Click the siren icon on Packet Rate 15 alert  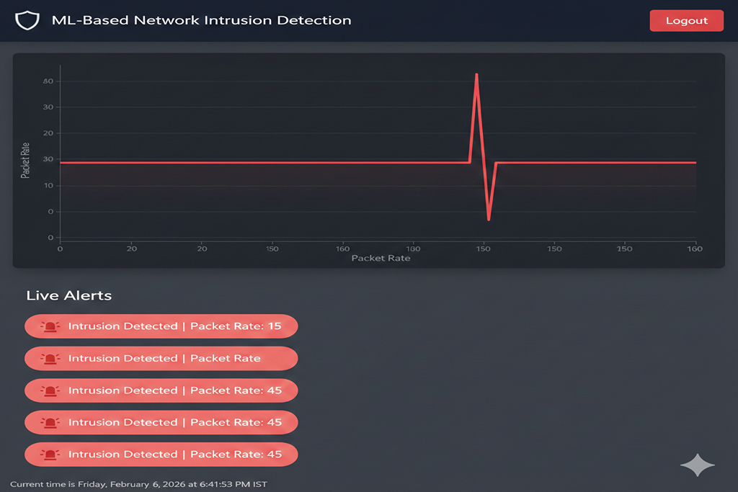[x=50, y=326]
